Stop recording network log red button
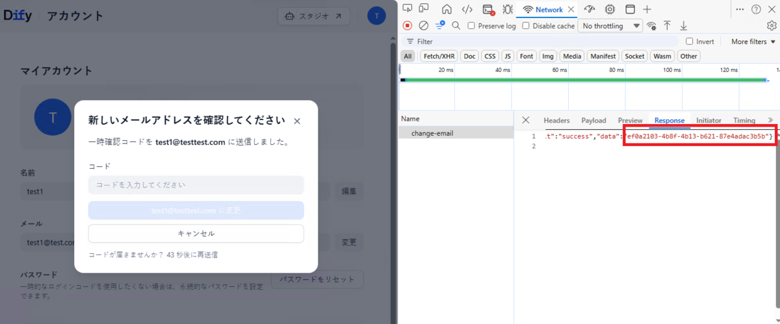 coord(408,25)
